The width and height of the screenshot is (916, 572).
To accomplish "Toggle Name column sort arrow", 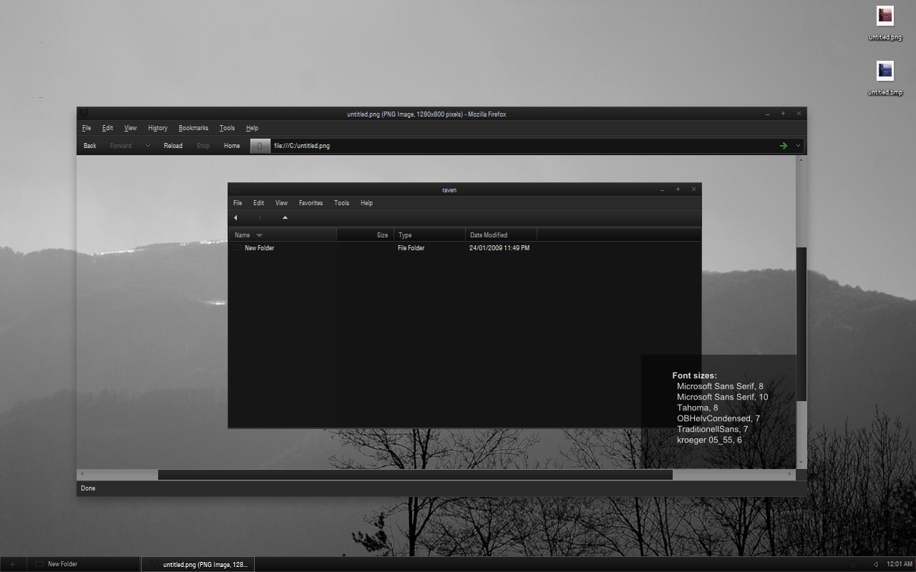I will click(x=259, y=235).
